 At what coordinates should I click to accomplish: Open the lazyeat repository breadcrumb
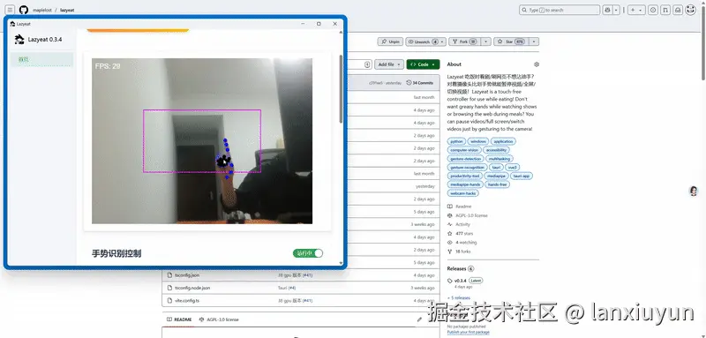67,10
